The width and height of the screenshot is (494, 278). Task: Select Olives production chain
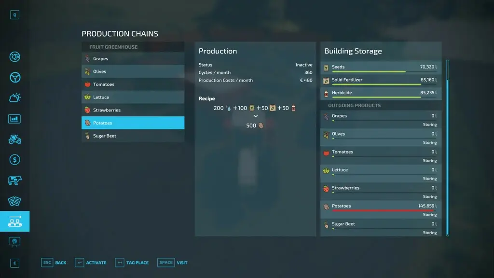click(133, 71)
